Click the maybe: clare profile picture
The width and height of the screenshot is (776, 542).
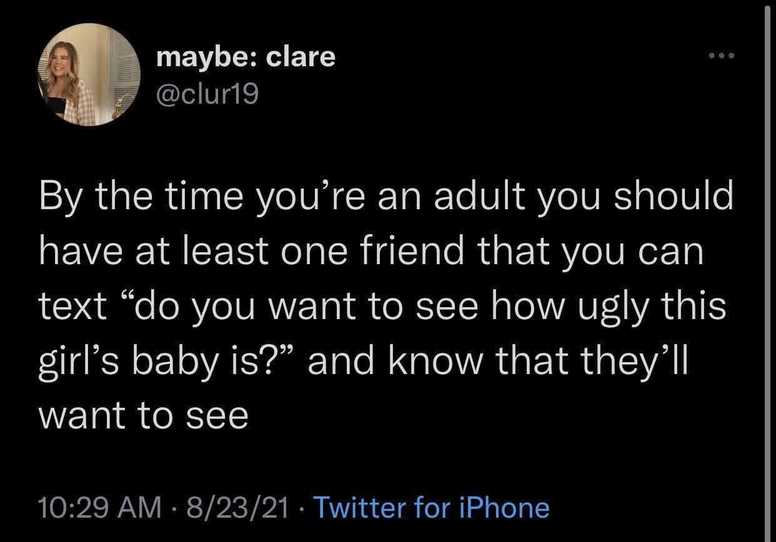pos(89,74)
